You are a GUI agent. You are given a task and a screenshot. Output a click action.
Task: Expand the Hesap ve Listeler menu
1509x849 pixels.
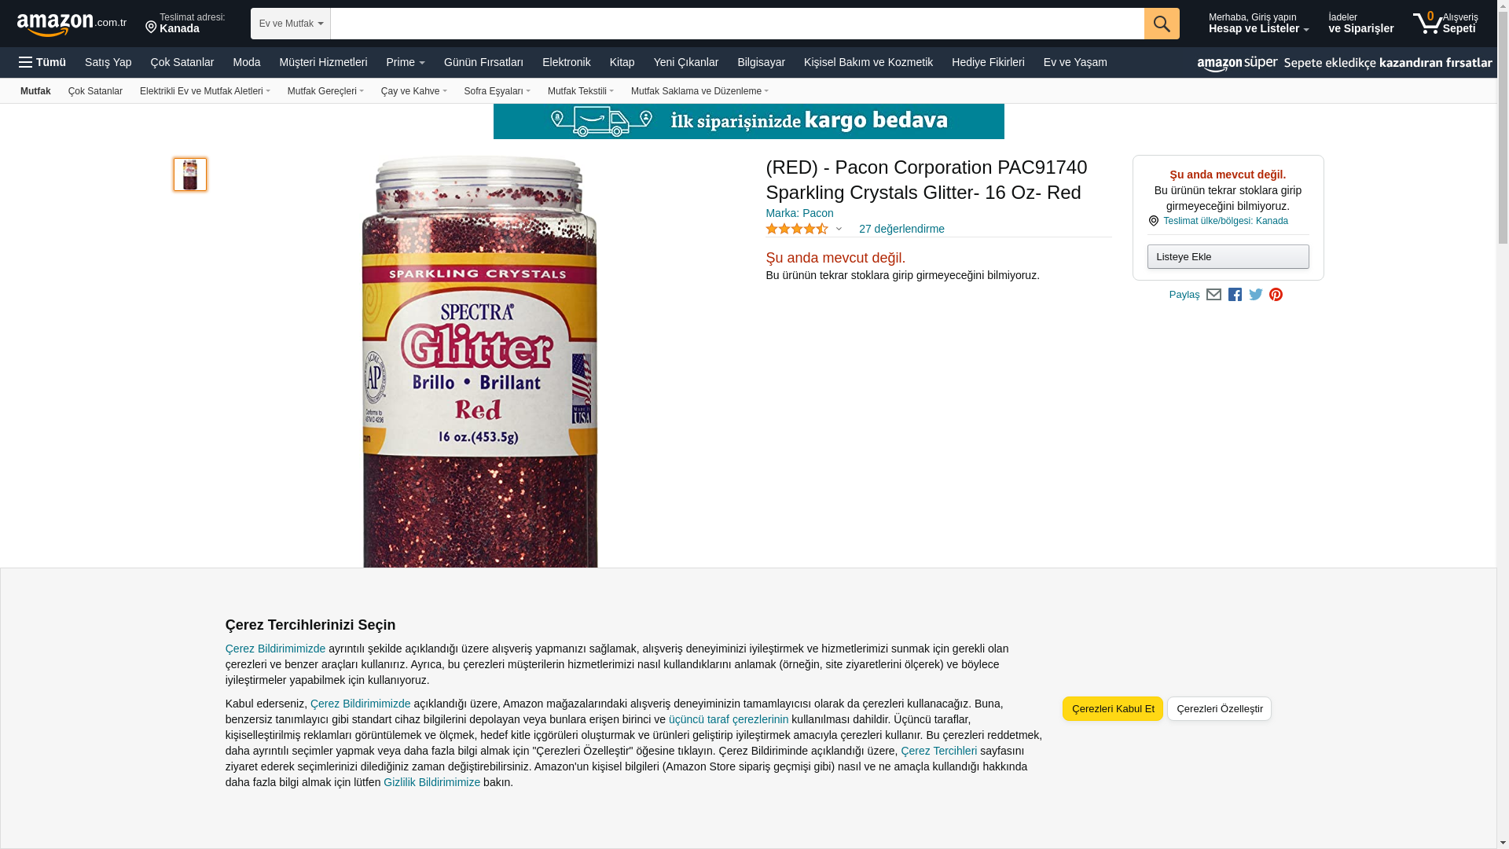click(x=1258, y=23)
